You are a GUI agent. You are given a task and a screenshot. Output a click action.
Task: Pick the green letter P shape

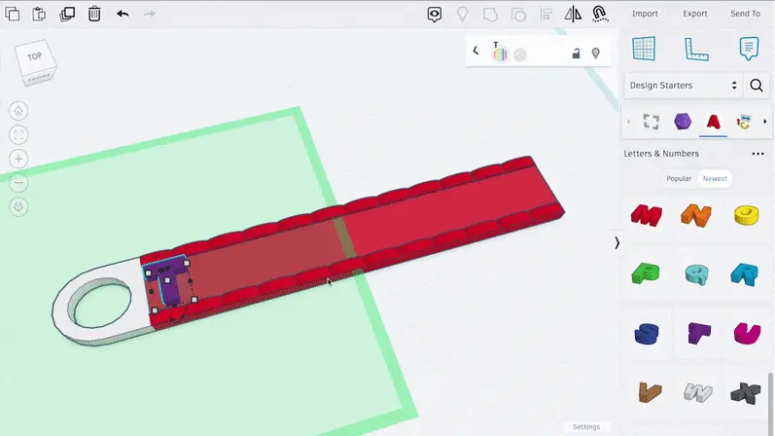646,273
